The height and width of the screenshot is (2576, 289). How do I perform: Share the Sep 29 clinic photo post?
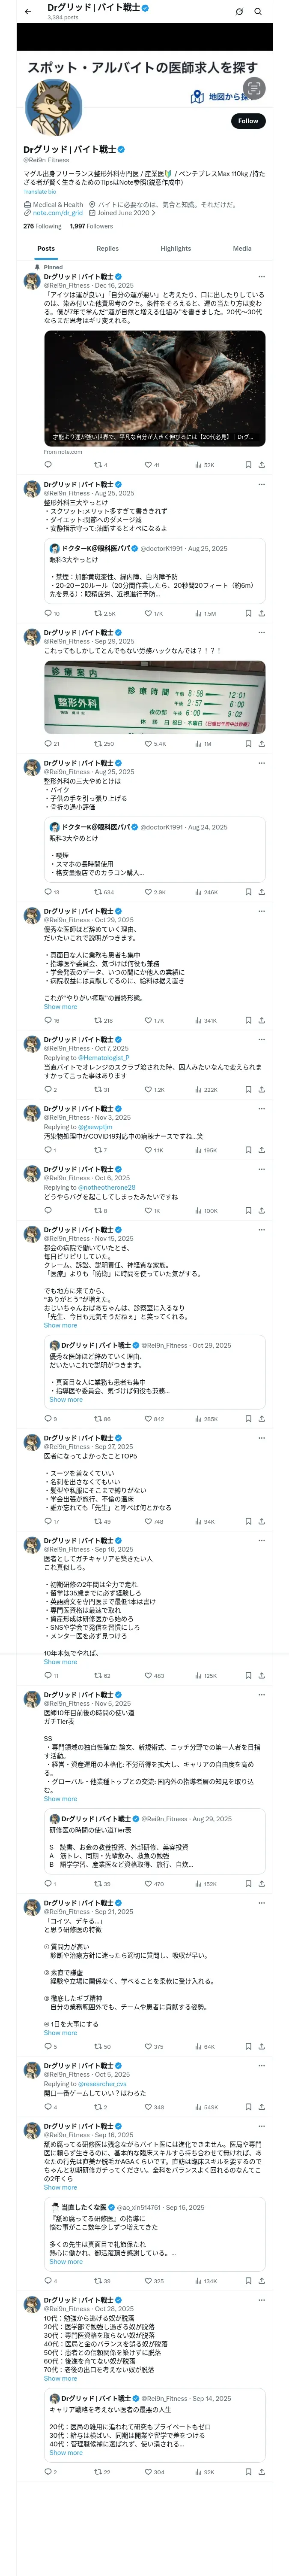[x=261, y=744]
